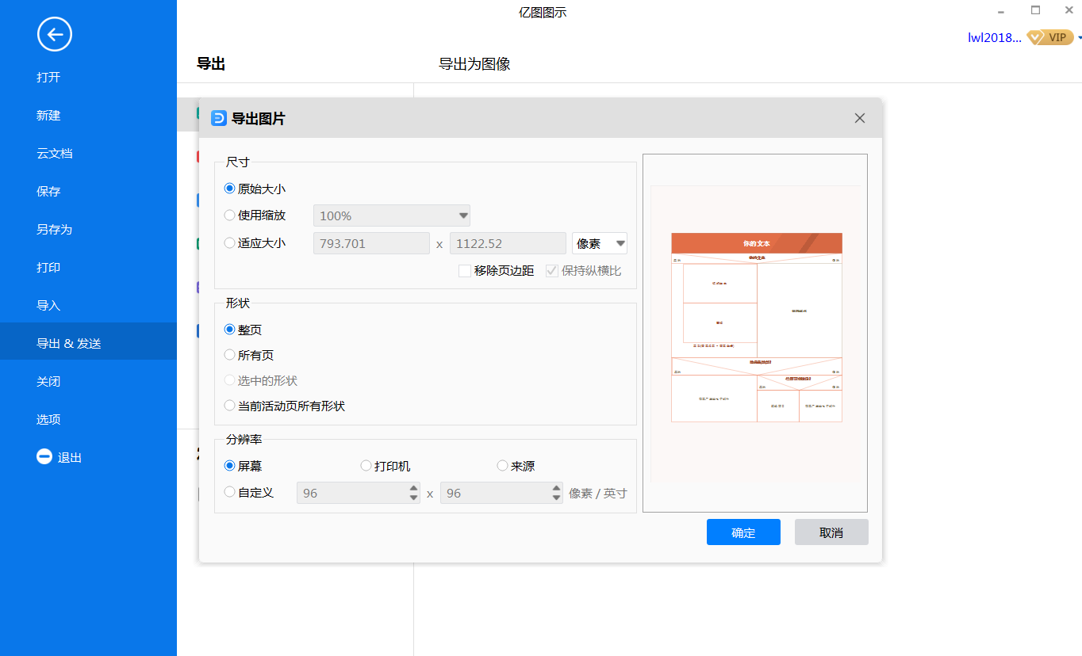1082x656 pixels.
Task: Click the page preview thumbnail
Action: point(755,334)
